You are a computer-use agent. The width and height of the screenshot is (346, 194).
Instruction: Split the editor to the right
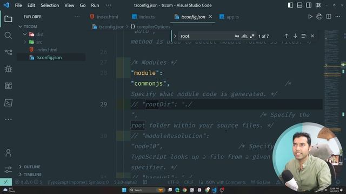[329, 17]
